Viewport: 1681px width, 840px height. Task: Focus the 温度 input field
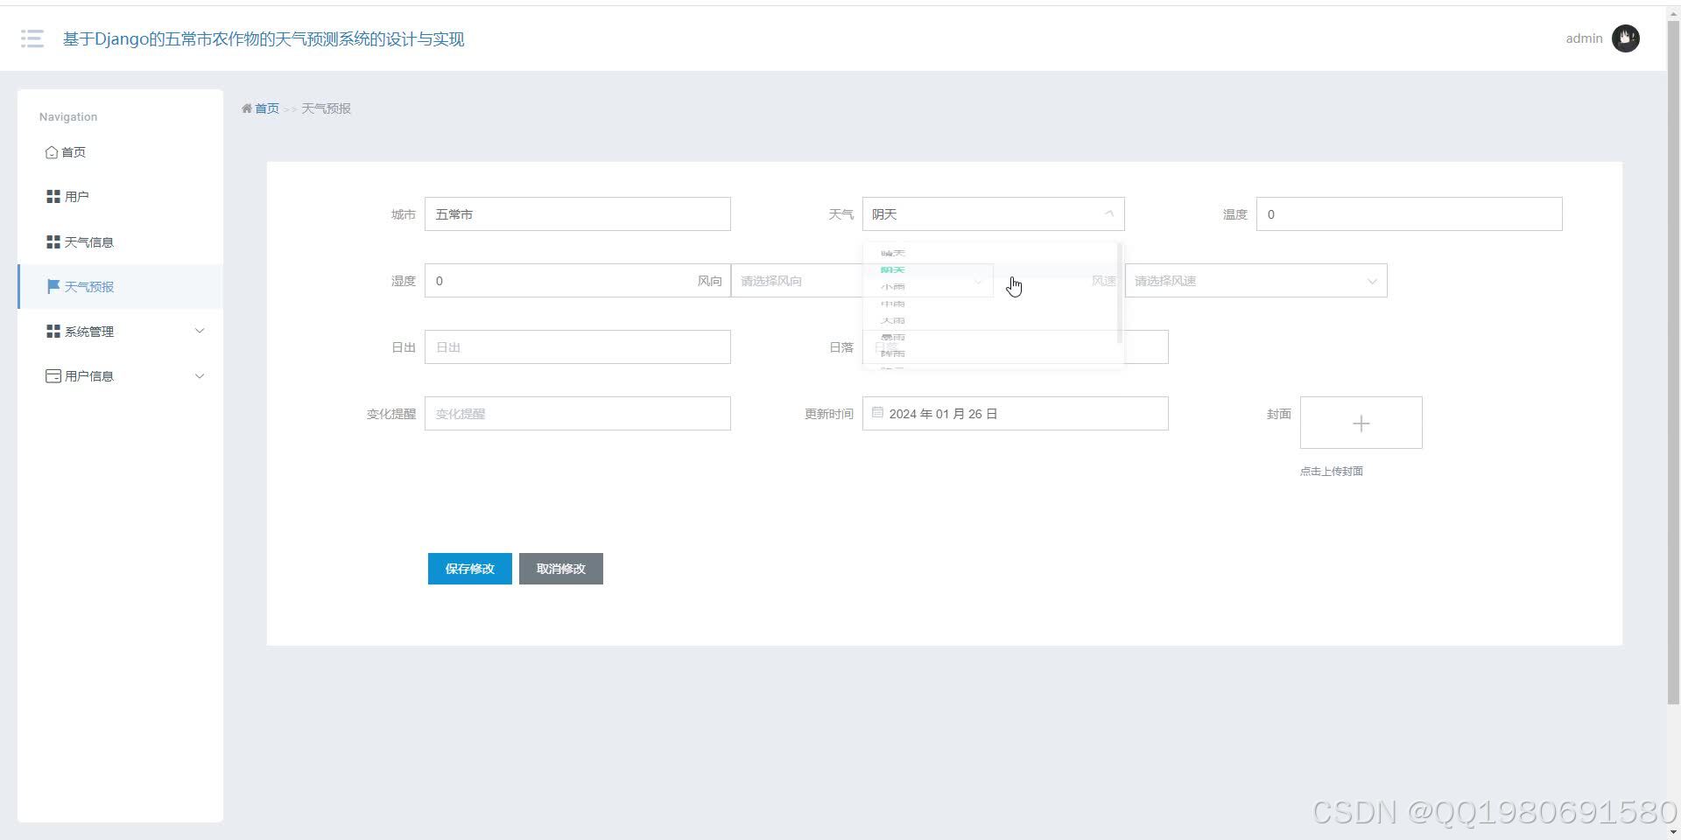(x=1410, y=214)
